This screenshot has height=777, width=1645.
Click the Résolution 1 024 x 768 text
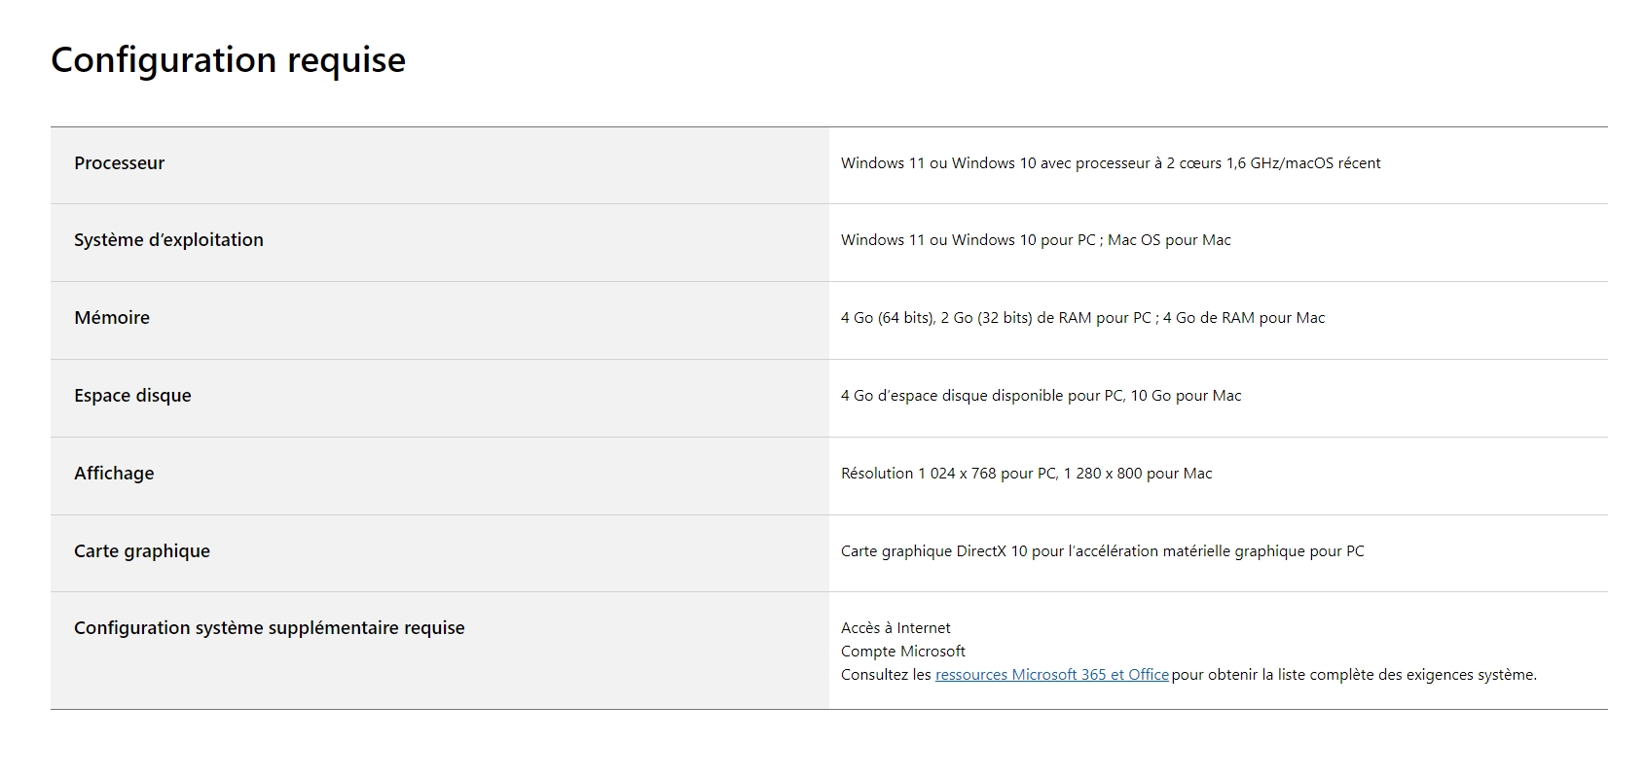919,474
